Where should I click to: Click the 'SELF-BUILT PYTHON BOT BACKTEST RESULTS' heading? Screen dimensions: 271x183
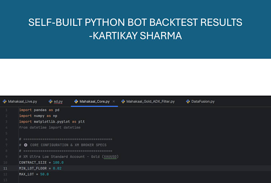click(x=135, y=22)
